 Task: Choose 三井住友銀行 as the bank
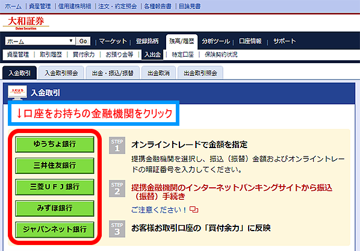pos(55,166)
